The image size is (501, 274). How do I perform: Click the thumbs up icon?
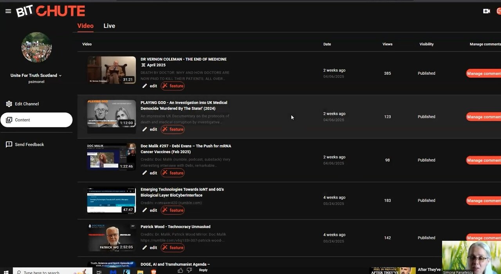[180, 270]
